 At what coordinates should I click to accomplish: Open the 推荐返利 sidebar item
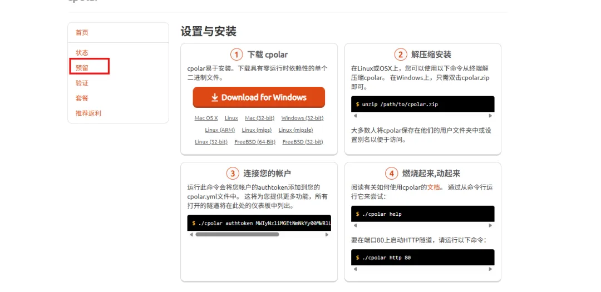pos(88,113)
